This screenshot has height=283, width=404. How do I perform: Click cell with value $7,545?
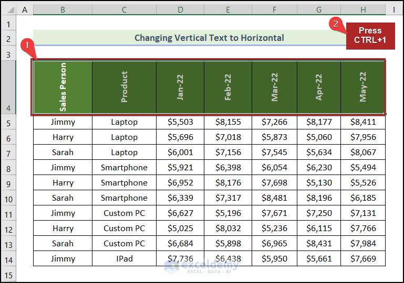(x=274, y=152)
